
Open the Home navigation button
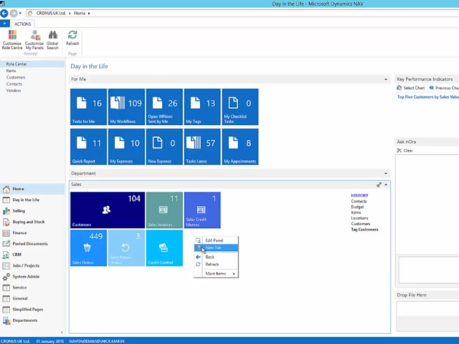[x=32, y=189]
